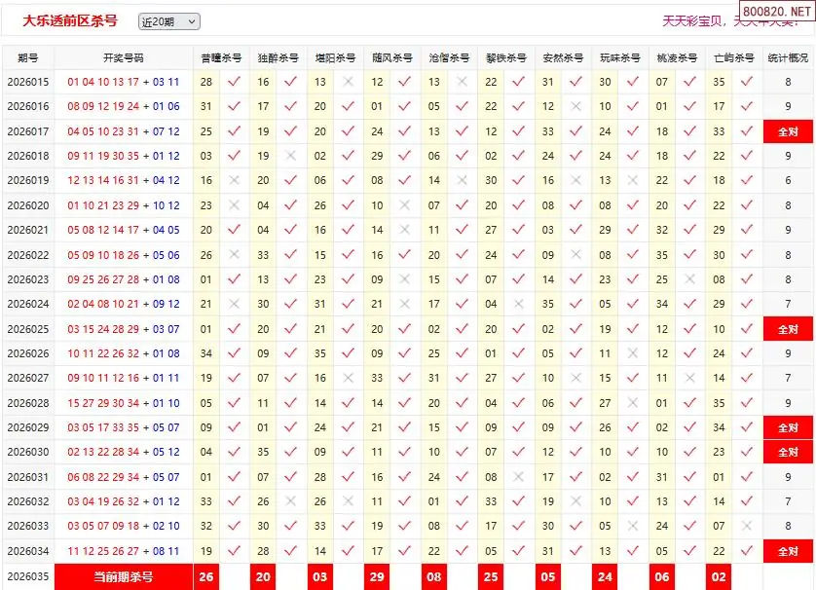Screen dimensions: 816x590
Task: Click the red 全对 badge in row 2026017
Action: click(x=788, y=131)
